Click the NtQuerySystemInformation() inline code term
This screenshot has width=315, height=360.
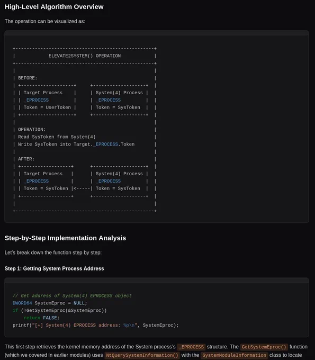[142, 355]
